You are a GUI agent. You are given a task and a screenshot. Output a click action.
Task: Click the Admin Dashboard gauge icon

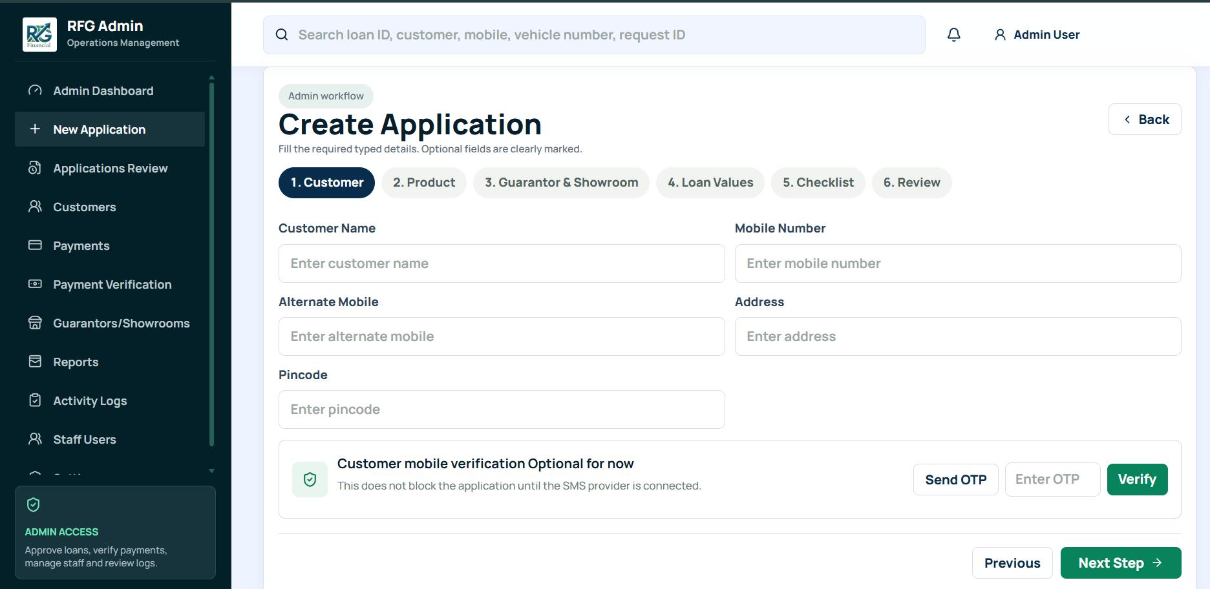click(x=36, y=90)
